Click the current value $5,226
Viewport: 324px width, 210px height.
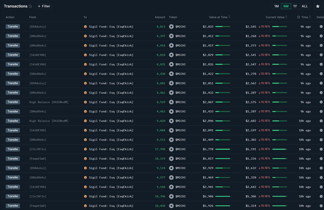point(251,159)
